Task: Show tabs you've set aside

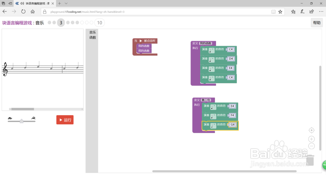Action: 3,3
